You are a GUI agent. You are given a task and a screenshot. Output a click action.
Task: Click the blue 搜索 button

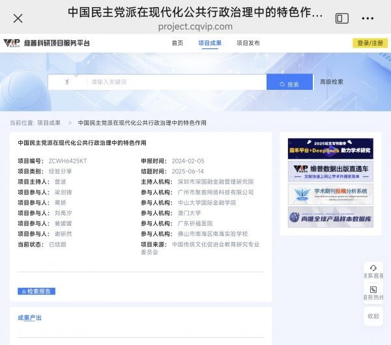[290, 82]
